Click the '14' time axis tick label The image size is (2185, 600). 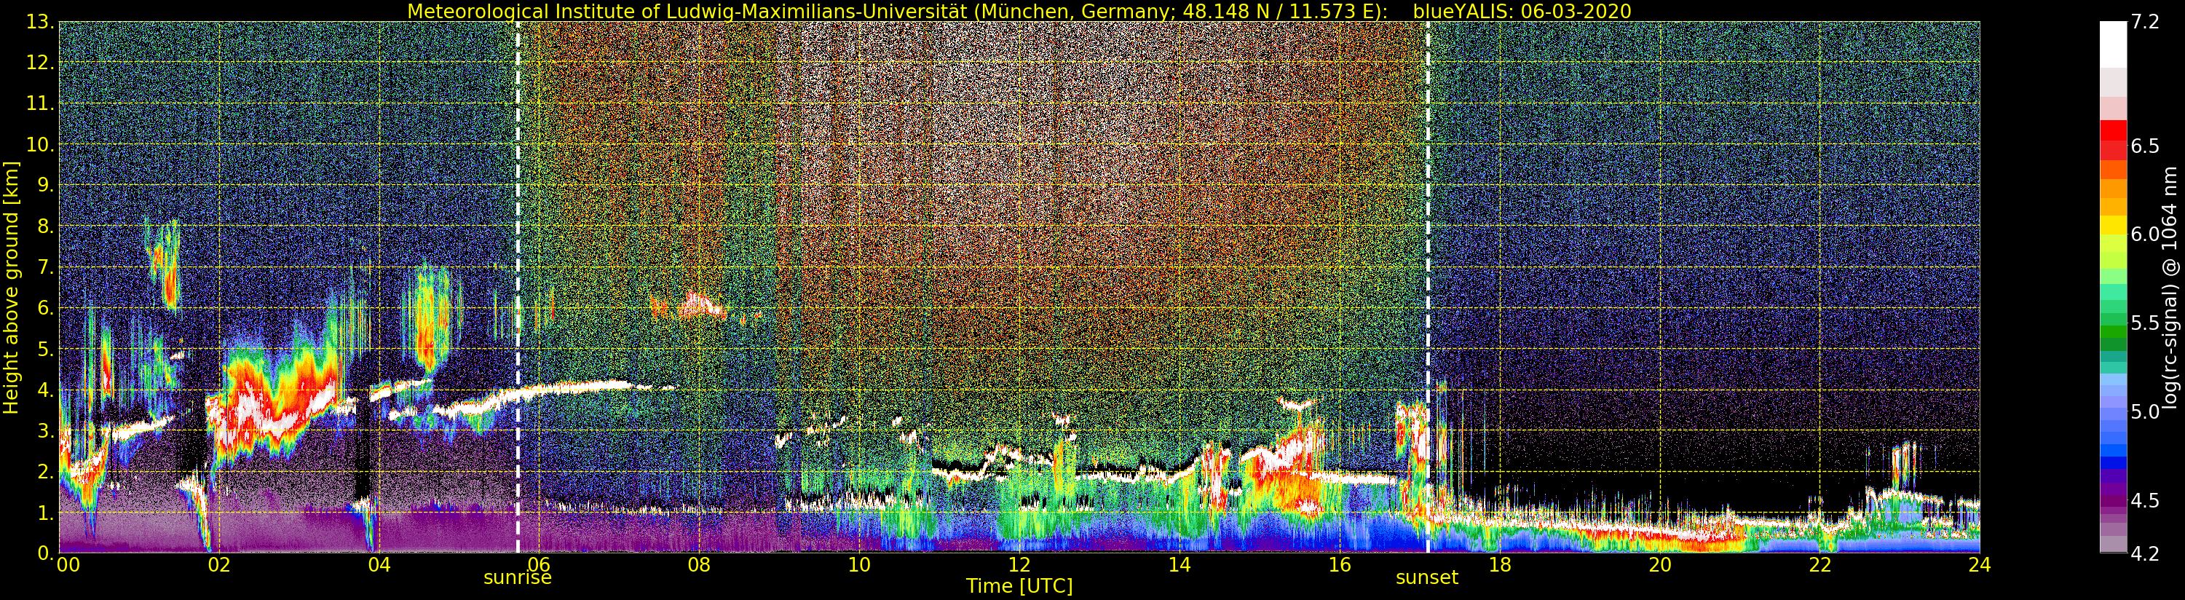pos(1179,565)
